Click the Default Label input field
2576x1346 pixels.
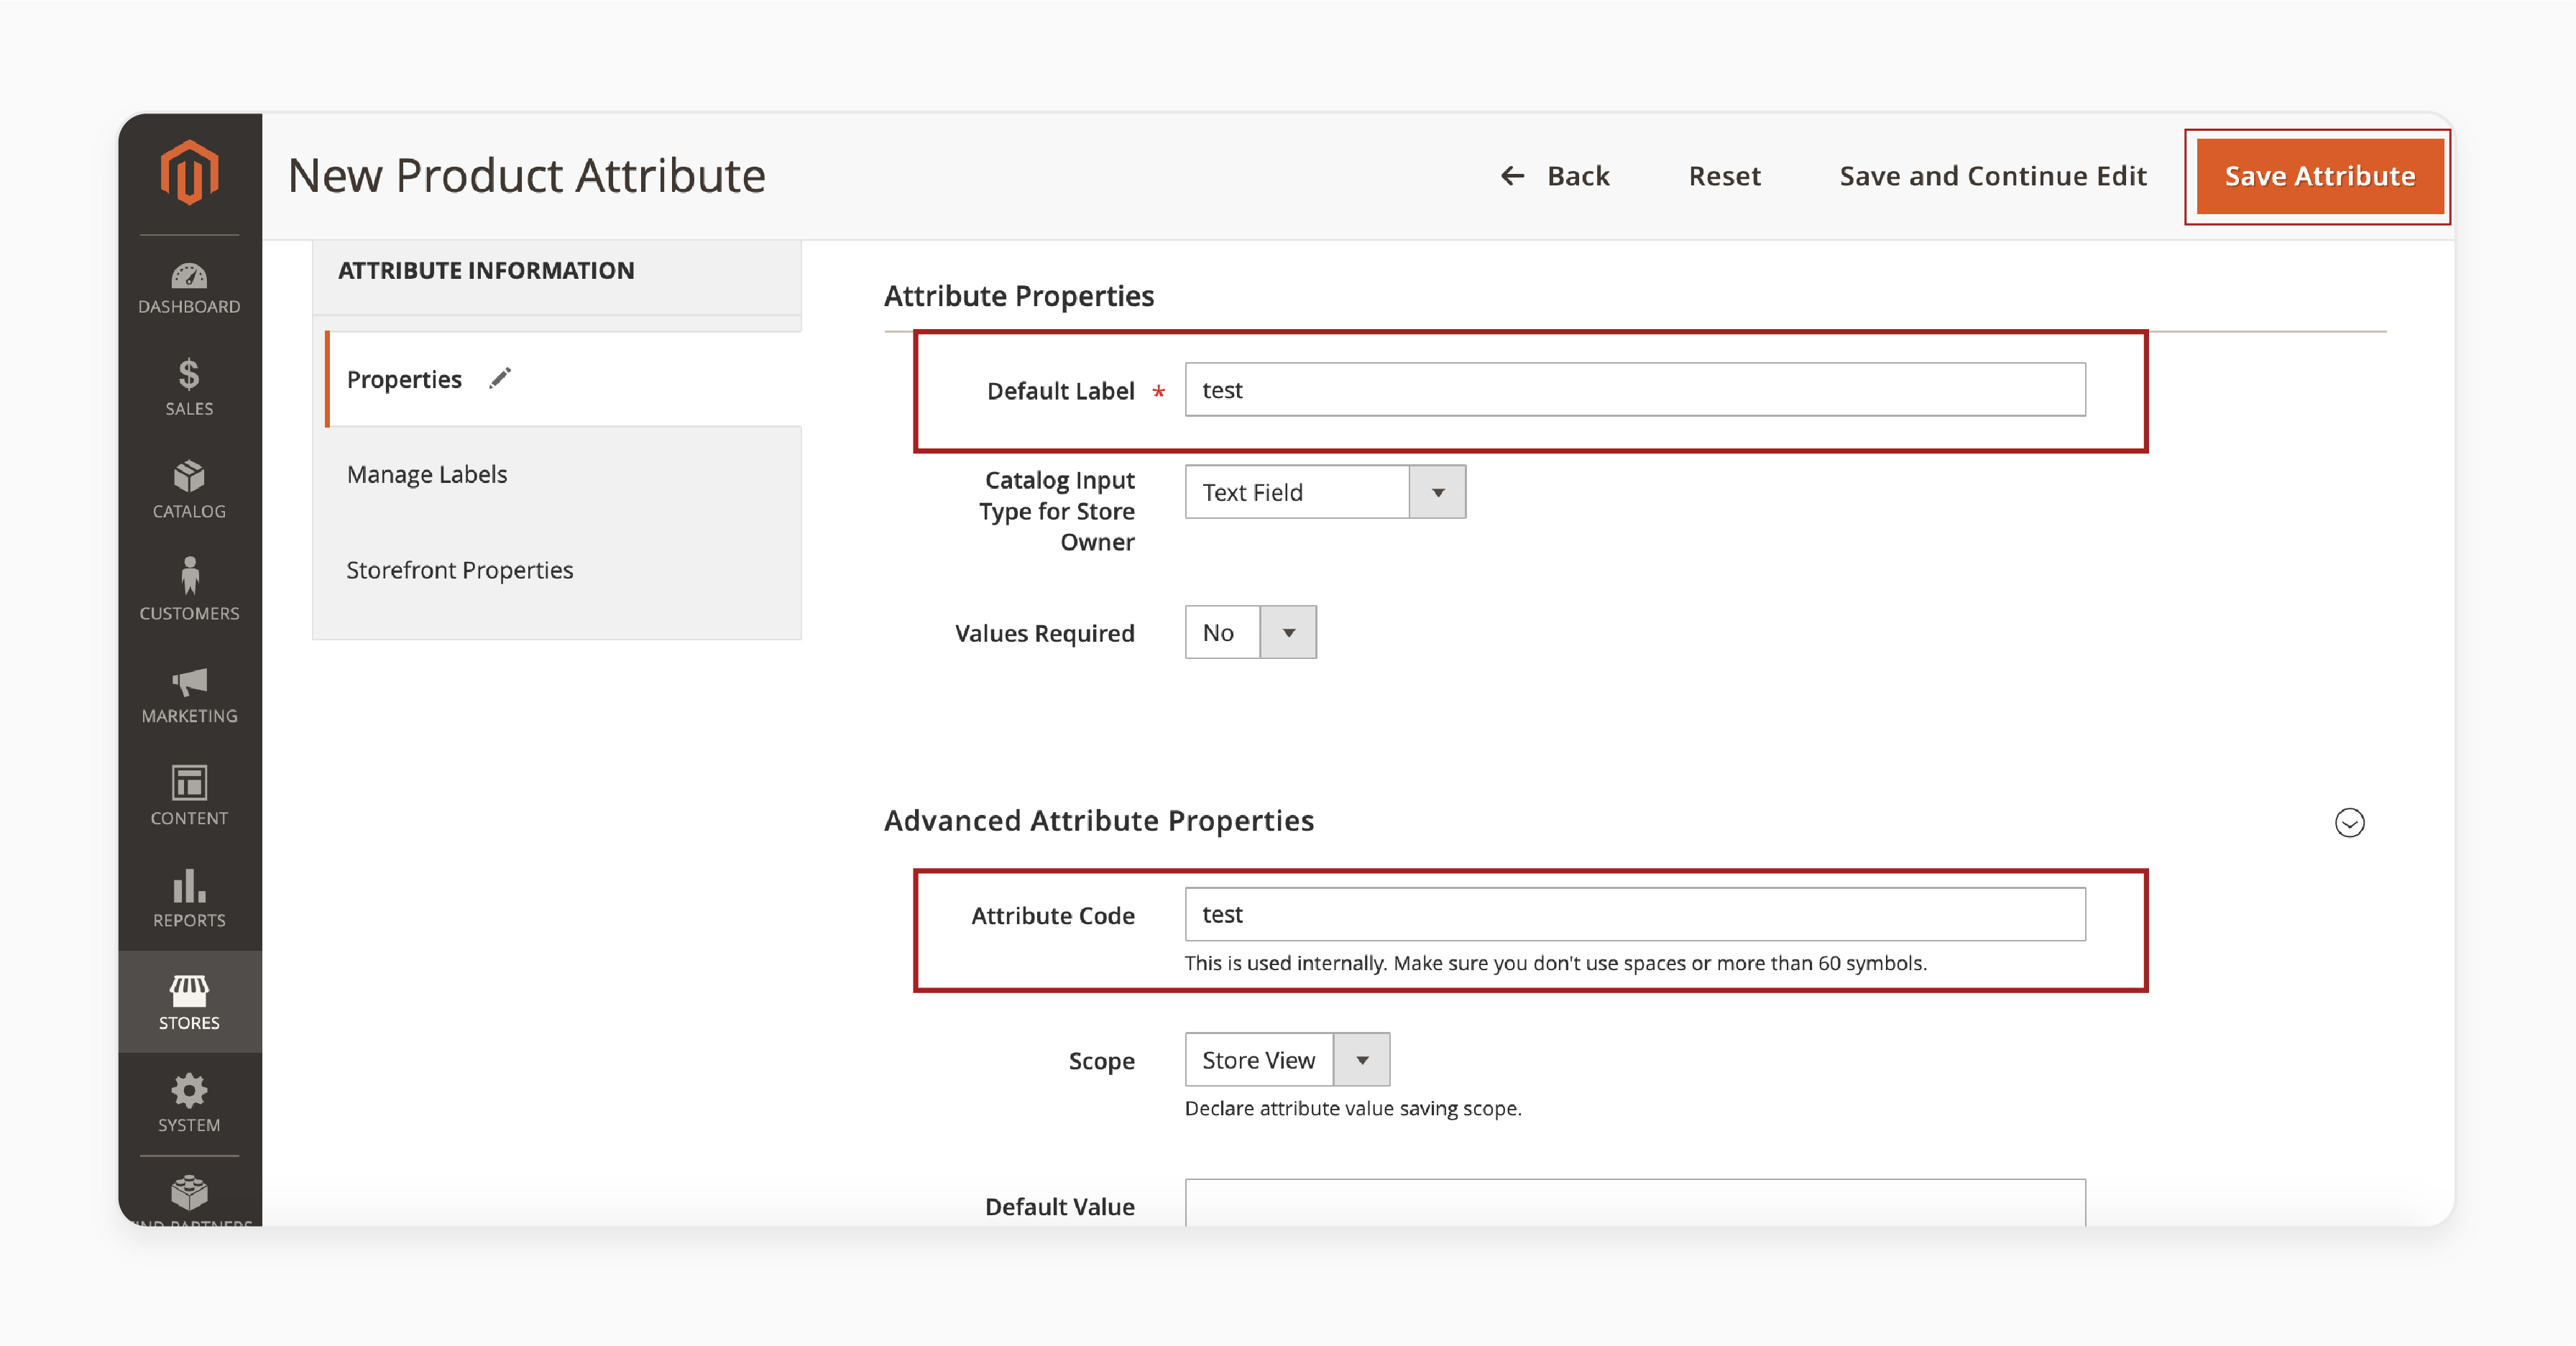[x=1636, y=389]
